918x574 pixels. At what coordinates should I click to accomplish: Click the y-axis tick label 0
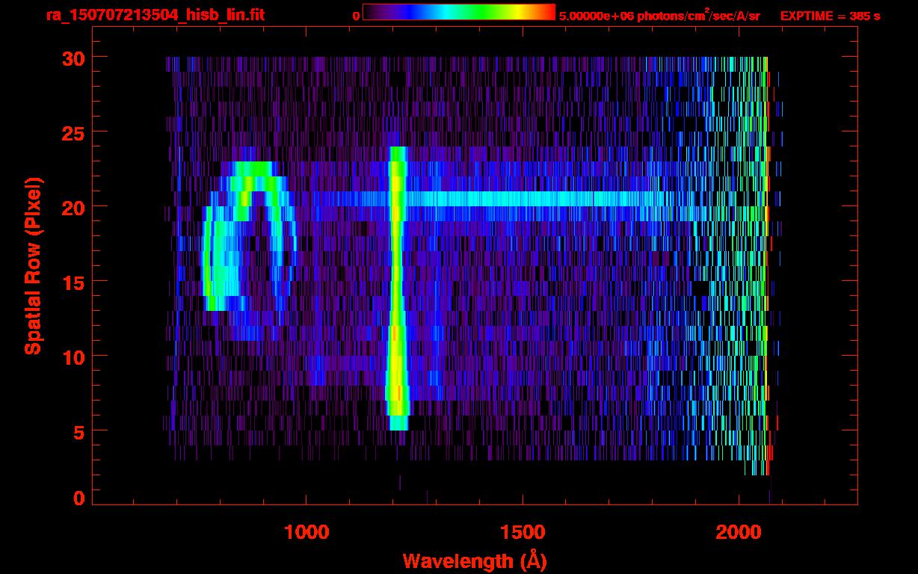point(78,498)
